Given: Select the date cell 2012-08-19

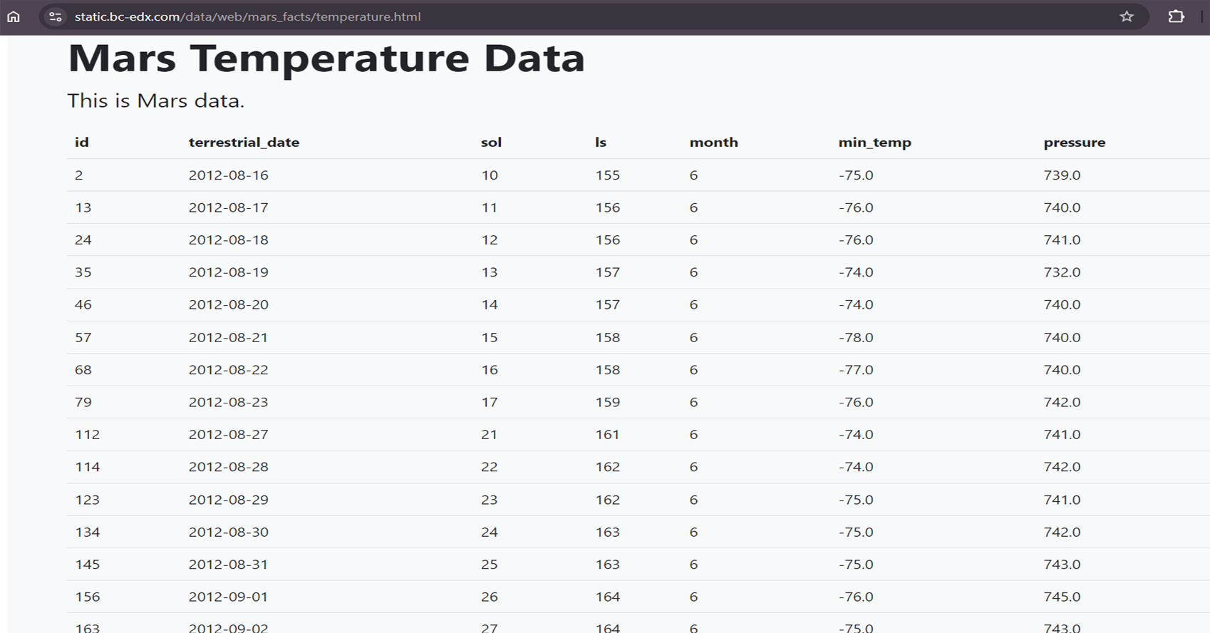Looking at the screenshot, I should pyautogui.click(x=228, y=272).
